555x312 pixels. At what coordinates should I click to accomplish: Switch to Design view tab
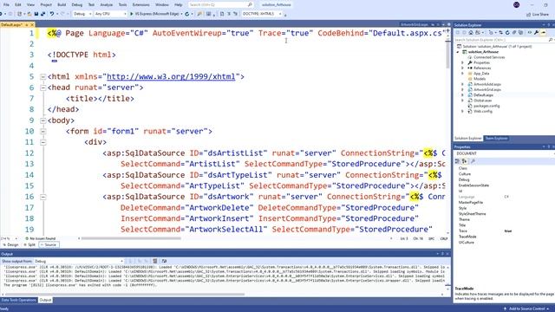(10, 244)
